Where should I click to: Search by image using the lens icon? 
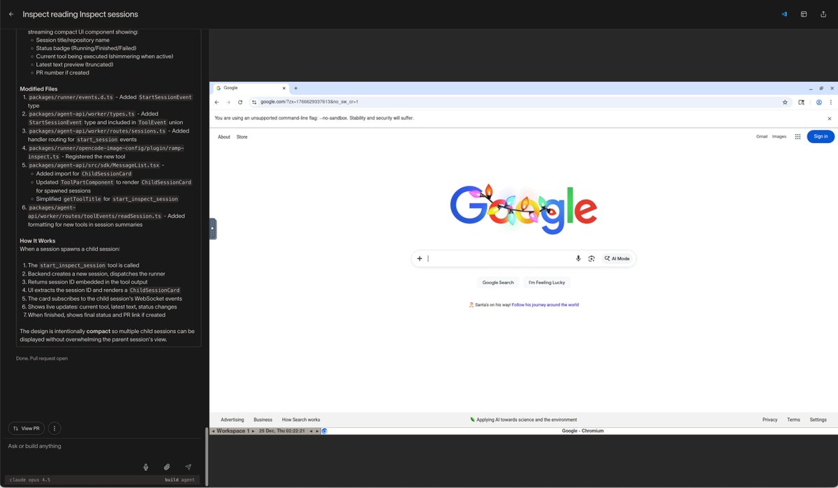(591, 258)
